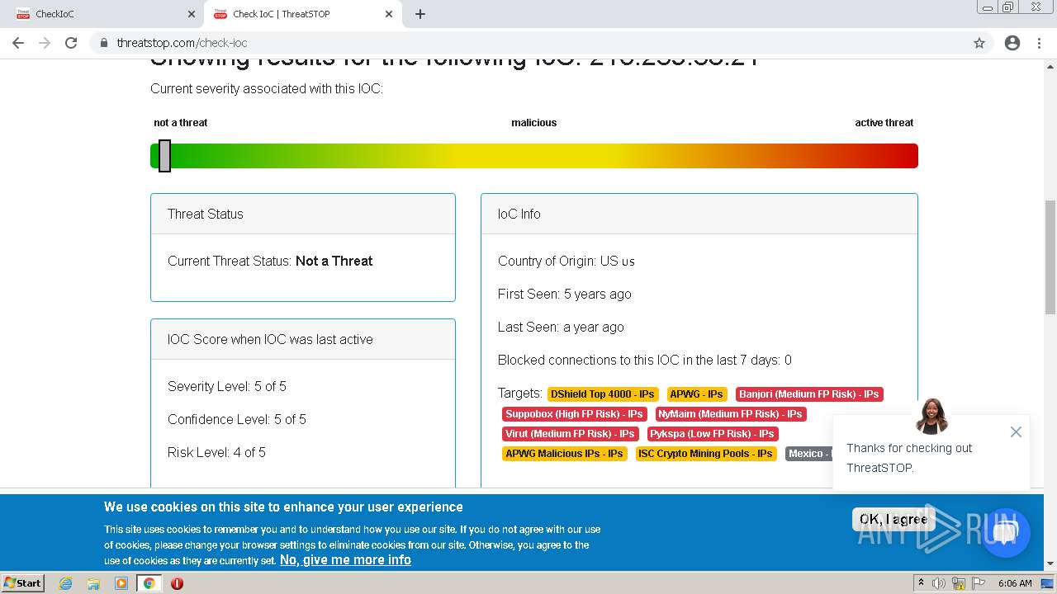This screenshot has width=1057, height=594.
Task: Click the yellow middle of the severity bar
Action: [x=534, y=156]
